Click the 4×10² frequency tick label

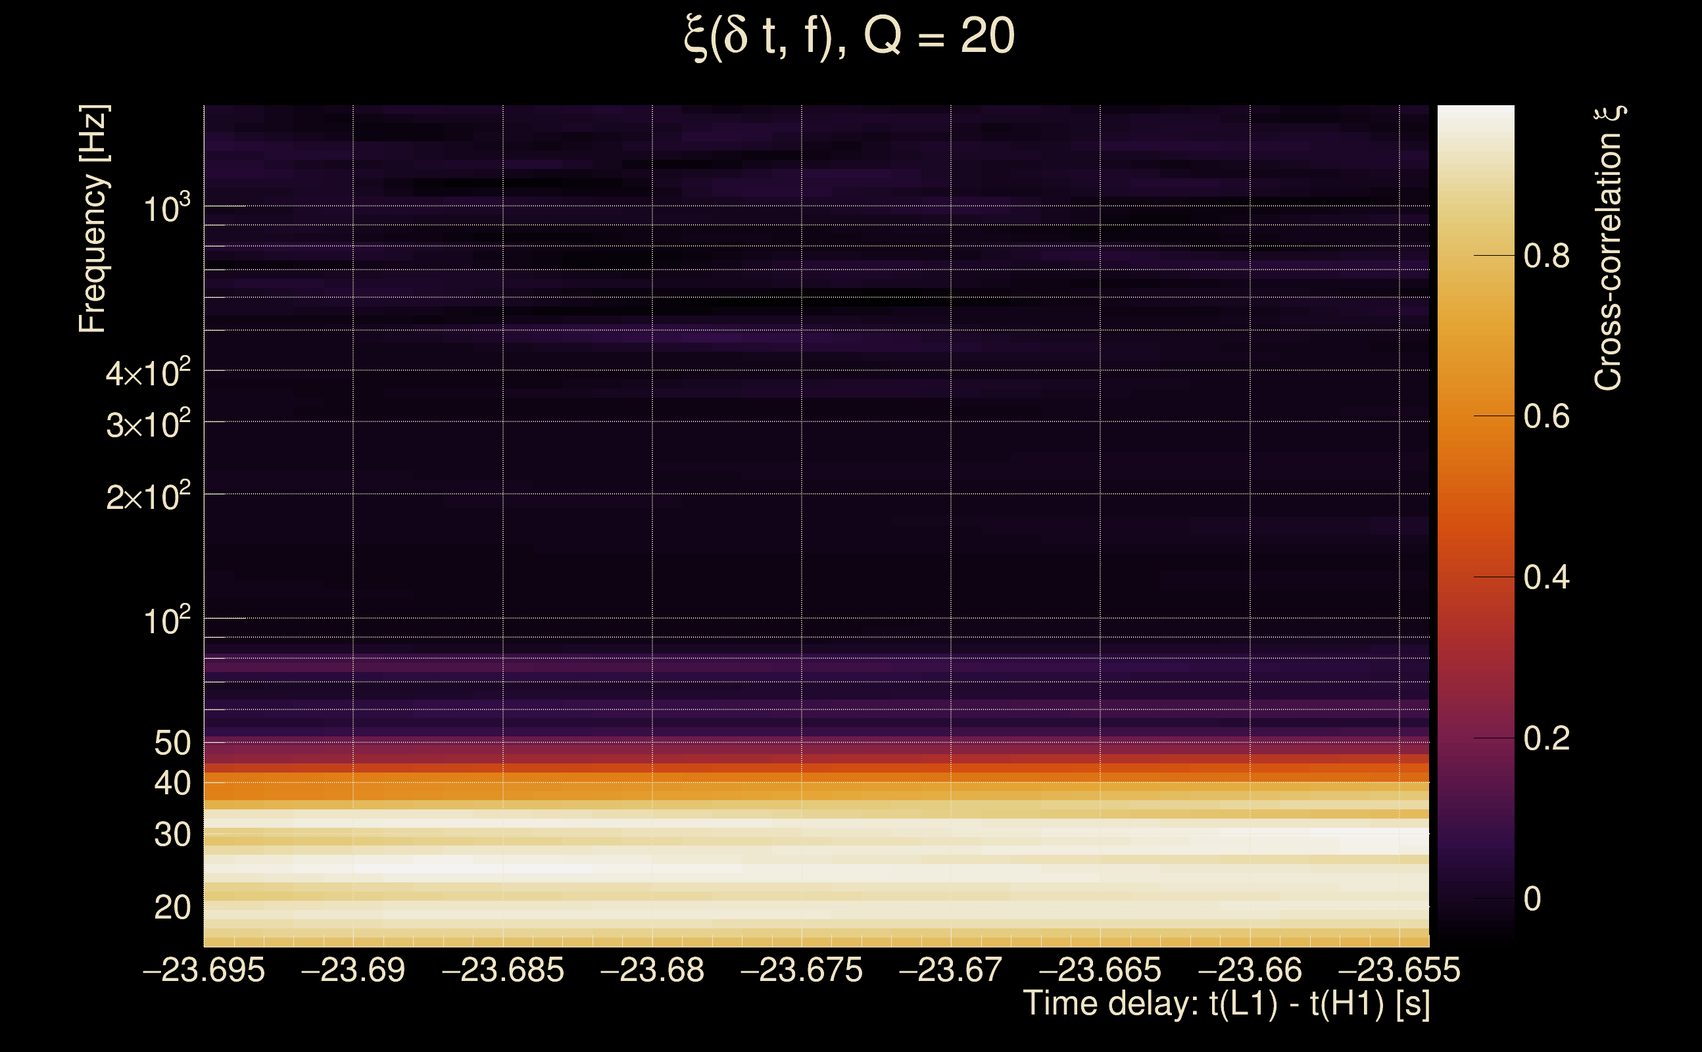148,373
